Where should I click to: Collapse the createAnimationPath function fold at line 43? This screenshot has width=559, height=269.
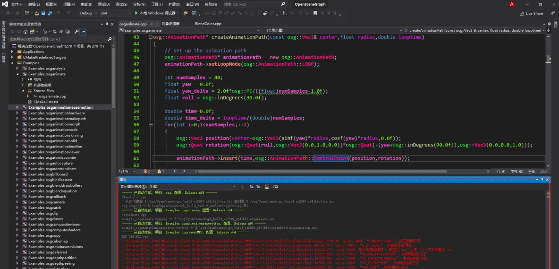click(x=151, y=37)
